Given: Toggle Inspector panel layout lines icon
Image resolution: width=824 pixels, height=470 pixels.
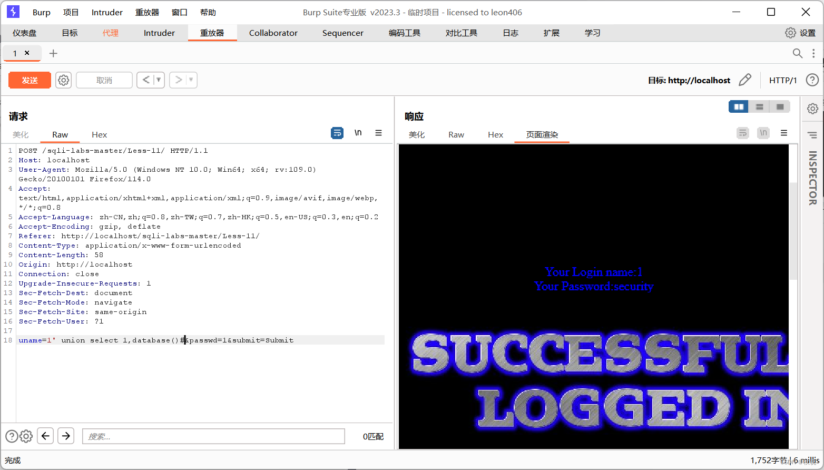Looking at the screenshot, I should click(x=812, y=135).
